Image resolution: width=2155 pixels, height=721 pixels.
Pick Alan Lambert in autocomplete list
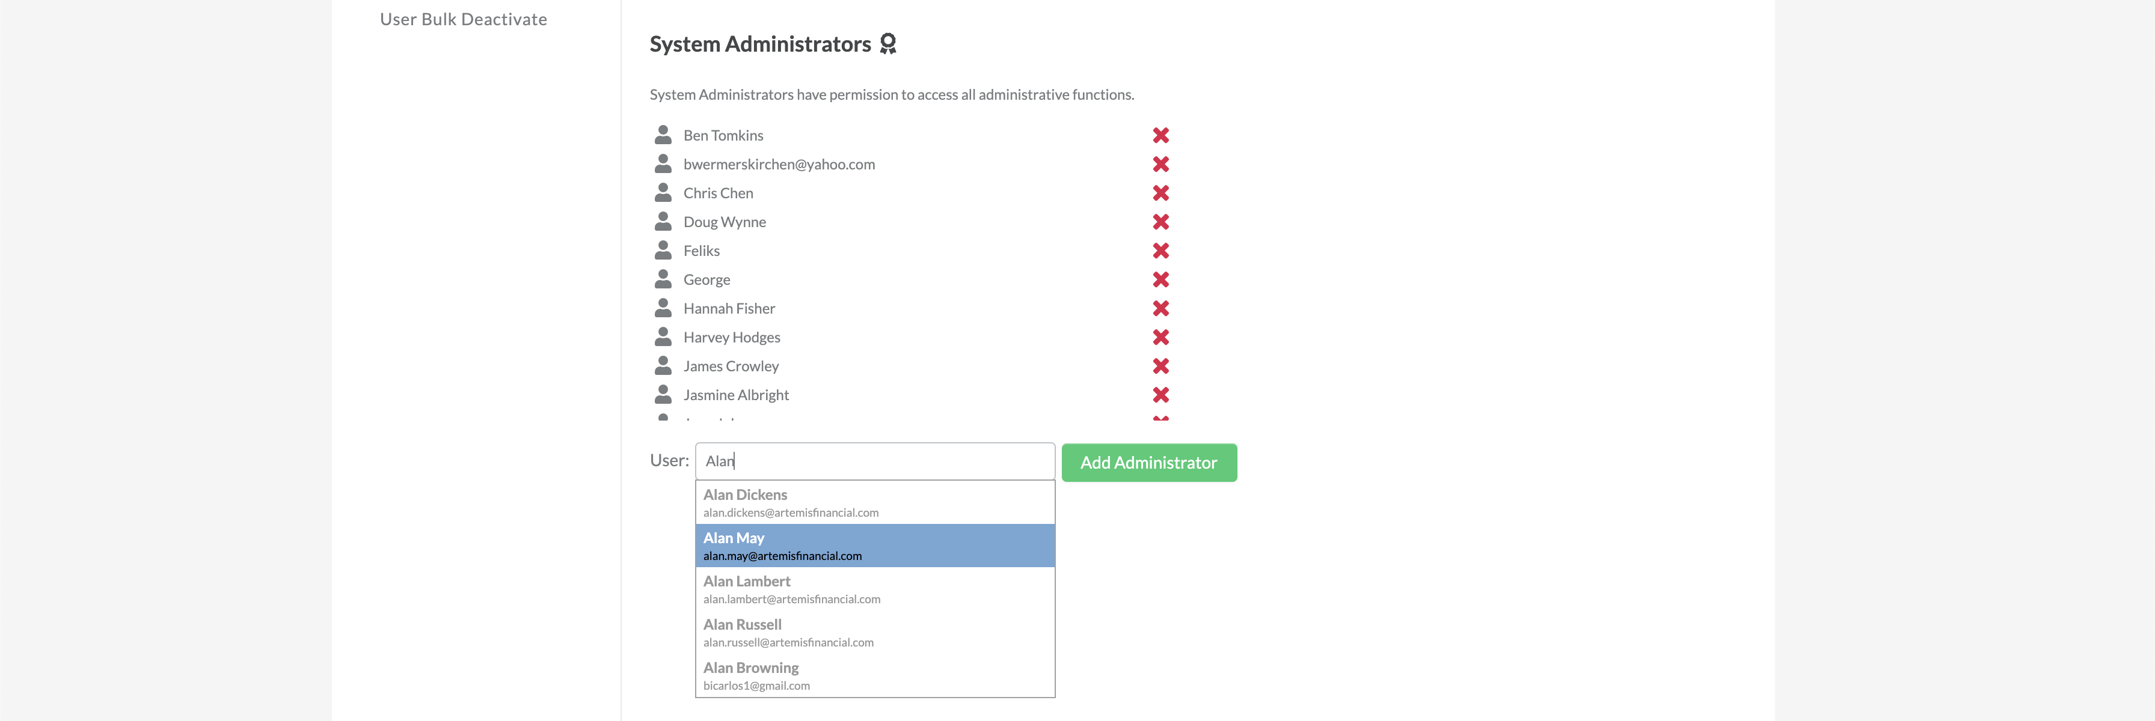(875, 589)
